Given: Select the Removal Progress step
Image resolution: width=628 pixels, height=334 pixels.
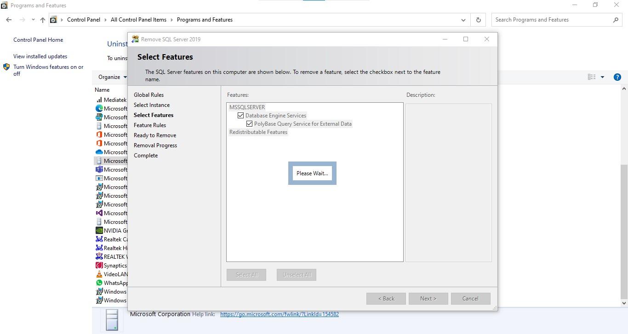Looking at the screenshot, I should [155, 145].
